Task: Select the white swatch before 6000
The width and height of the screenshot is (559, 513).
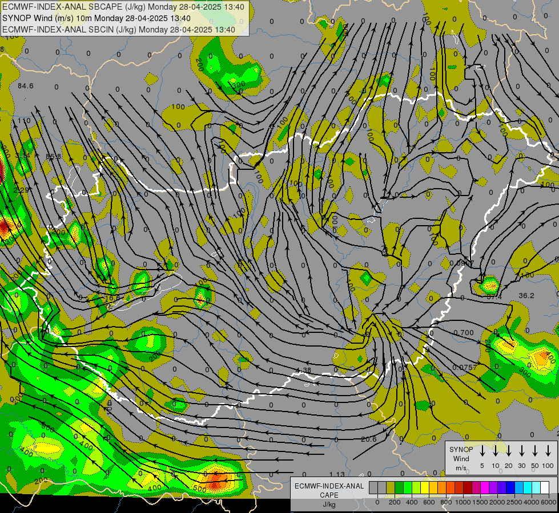Action: 544,488
